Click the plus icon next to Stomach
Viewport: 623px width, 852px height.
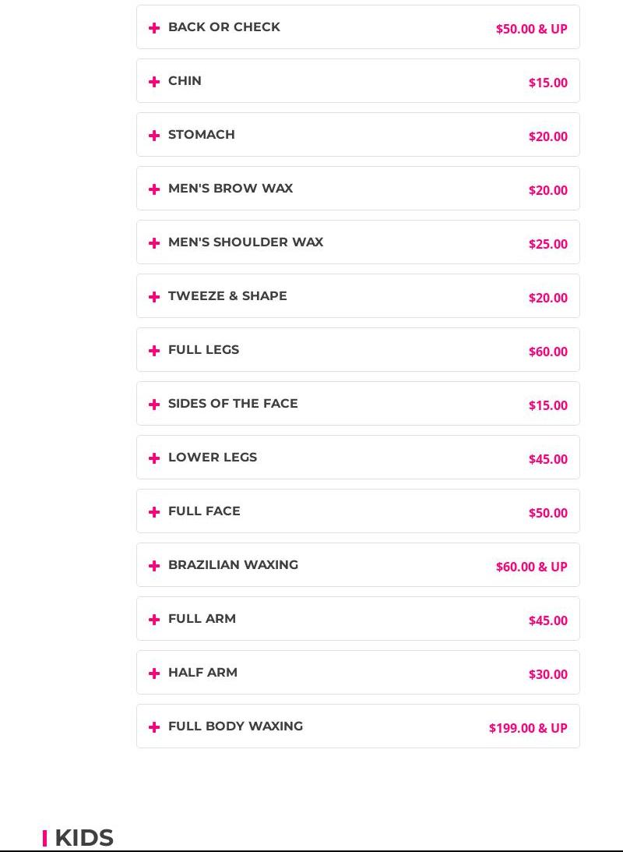[154, 136]
